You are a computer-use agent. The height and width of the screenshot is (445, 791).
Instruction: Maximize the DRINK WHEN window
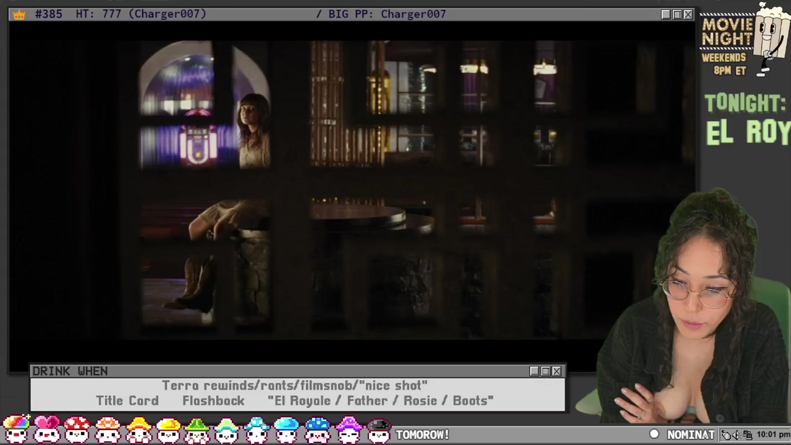pos(545,371)
